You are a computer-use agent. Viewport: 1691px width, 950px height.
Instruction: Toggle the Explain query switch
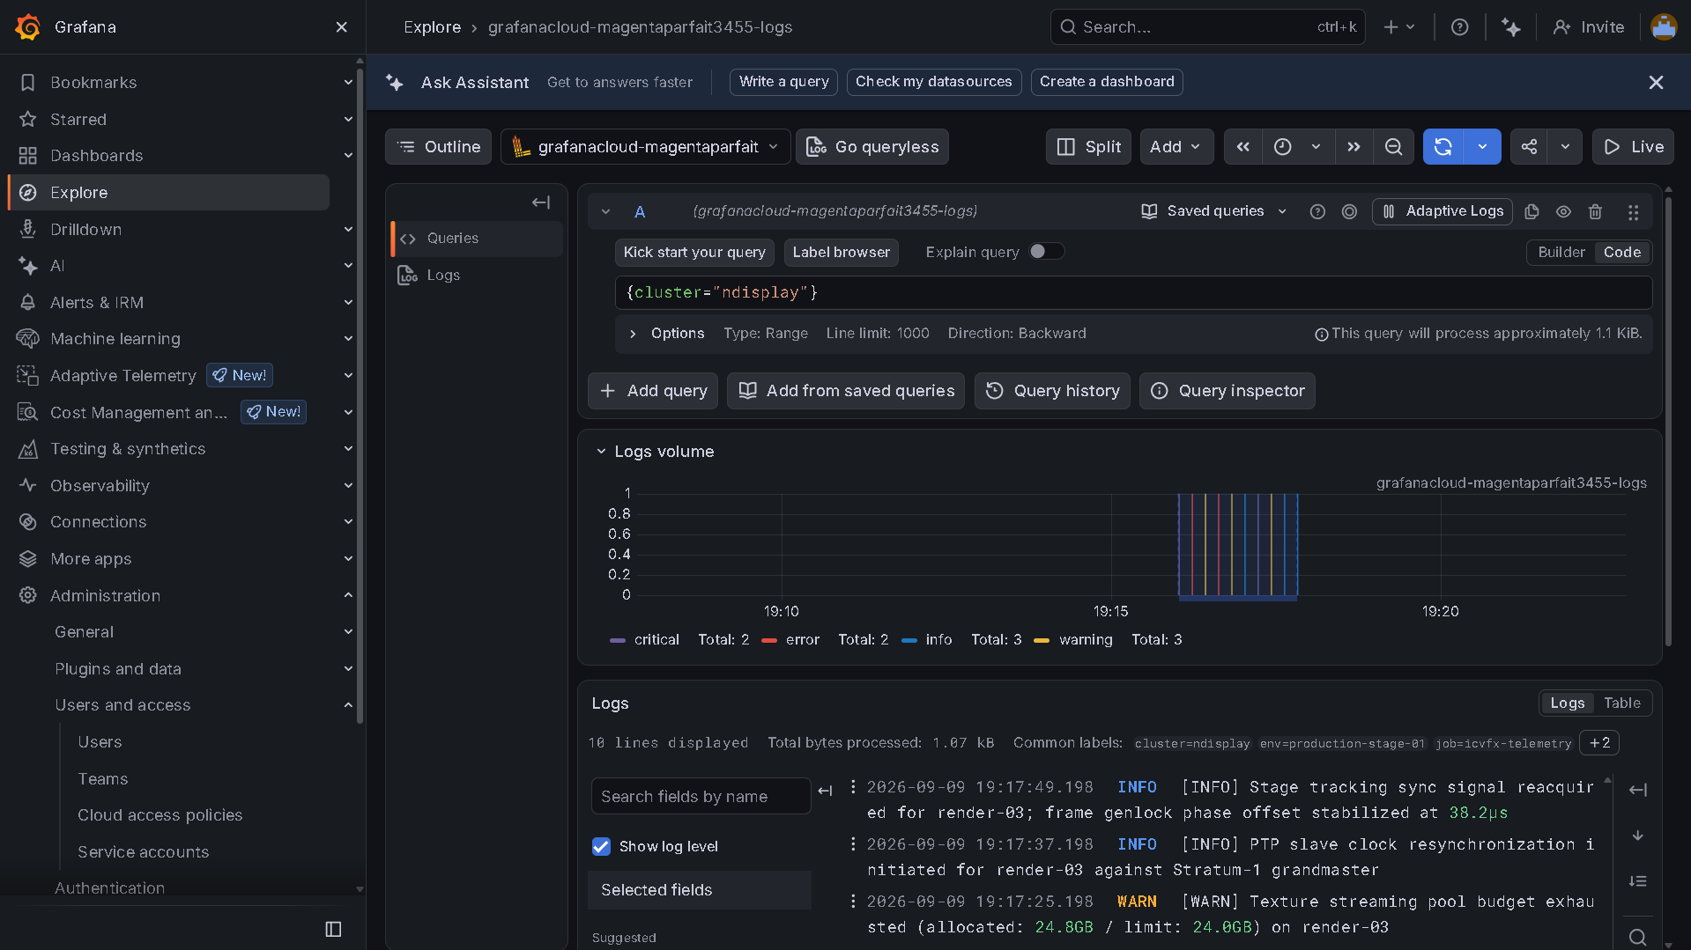coord(1046,252)
